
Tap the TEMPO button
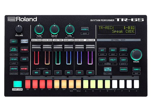tap(137, 69)
